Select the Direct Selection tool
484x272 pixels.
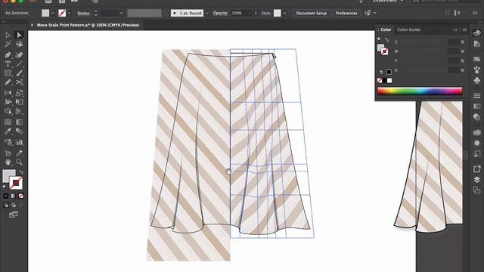[x=20, y=35]
